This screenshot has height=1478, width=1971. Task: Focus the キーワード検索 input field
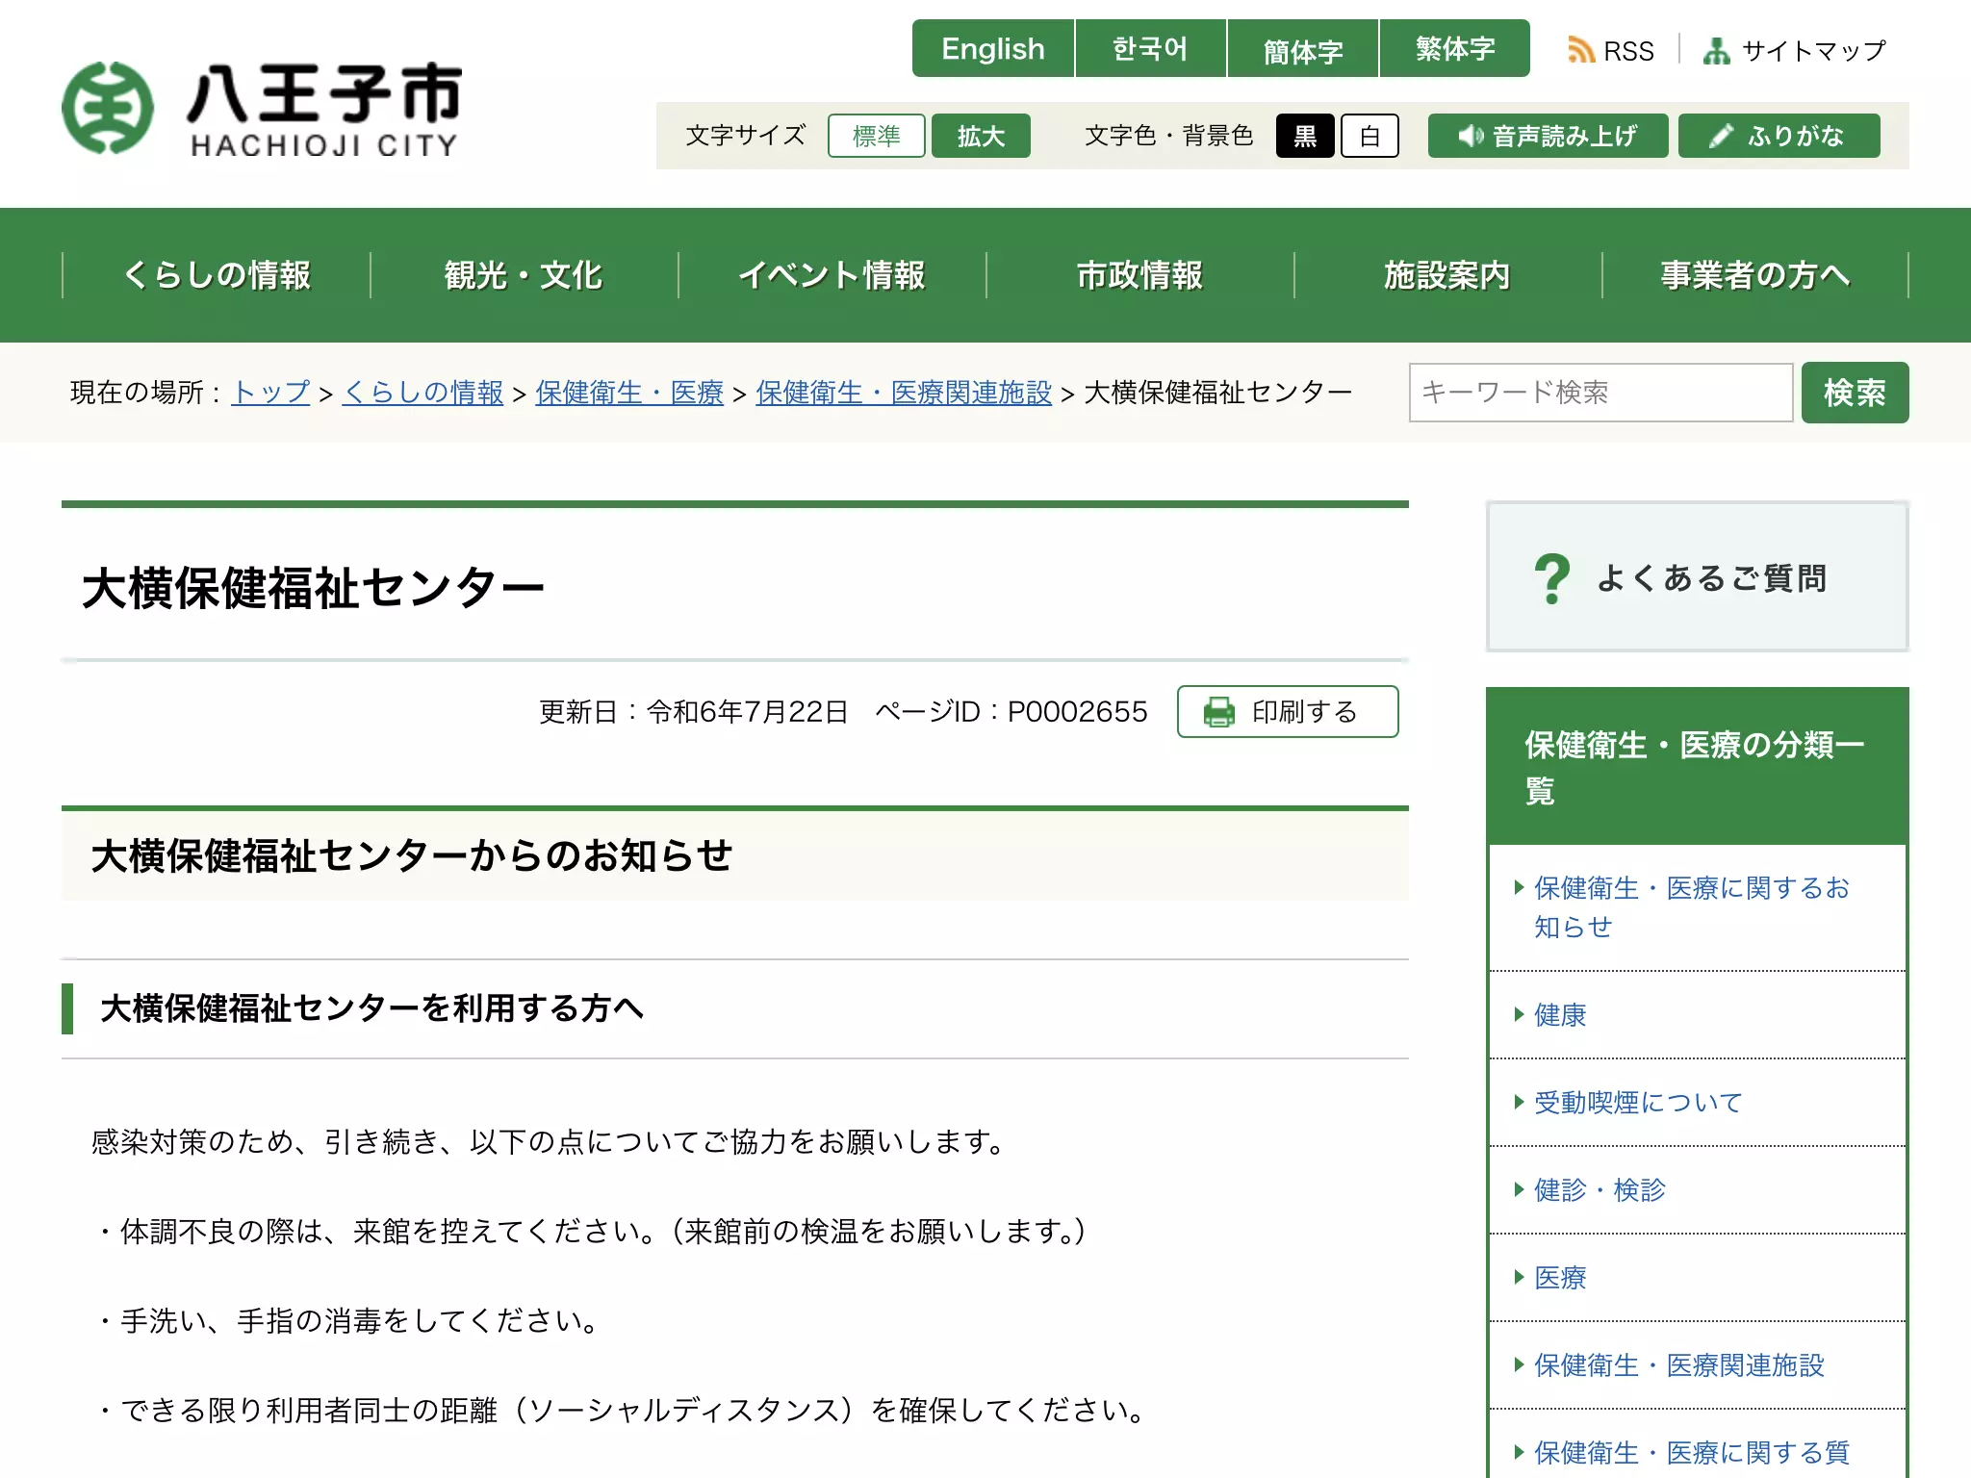tap(1600, 393)
